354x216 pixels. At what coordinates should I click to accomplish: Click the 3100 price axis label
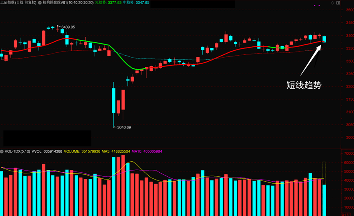pyautogui.click(x=350, y=112)
